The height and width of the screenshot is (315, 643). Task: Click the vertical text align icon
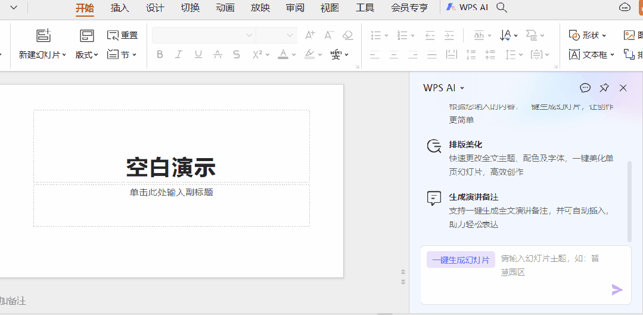tap(536, 54)
